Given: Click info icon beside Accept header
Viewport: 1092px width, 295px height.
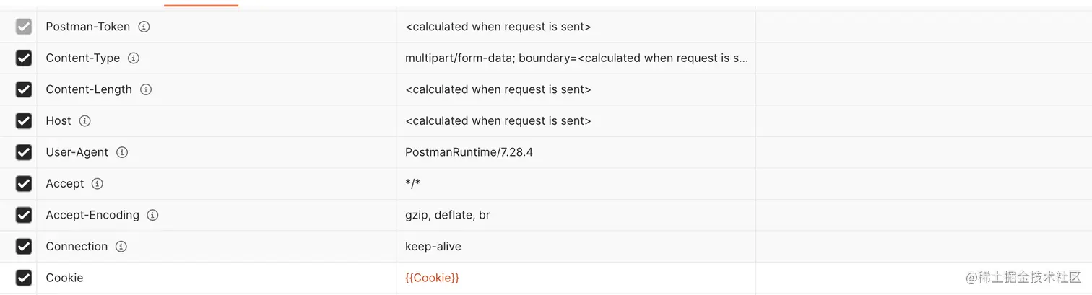Looking at the screenshot, I should 97,184.
